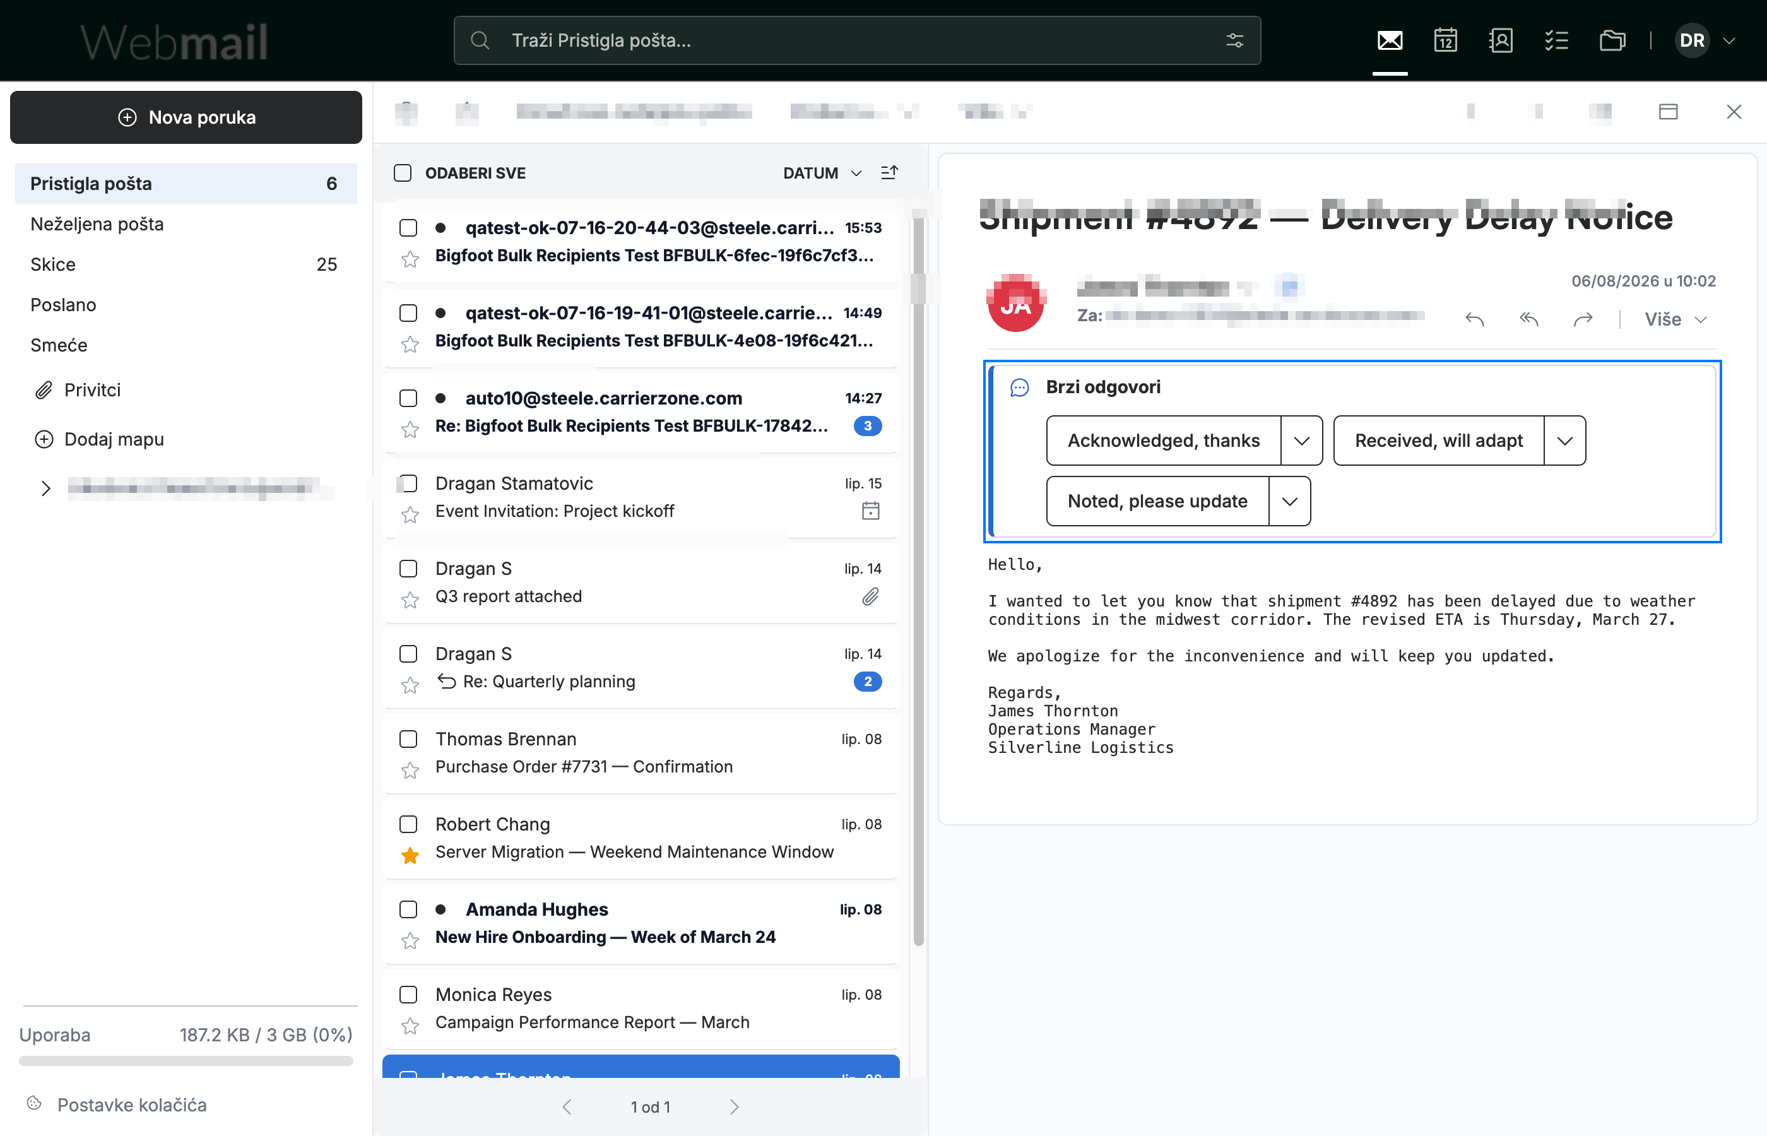Viewport: 1767px width, 1136px height.
Task: Select checkbox for Amanda Hughes email
Action: (x=408, y=909)
